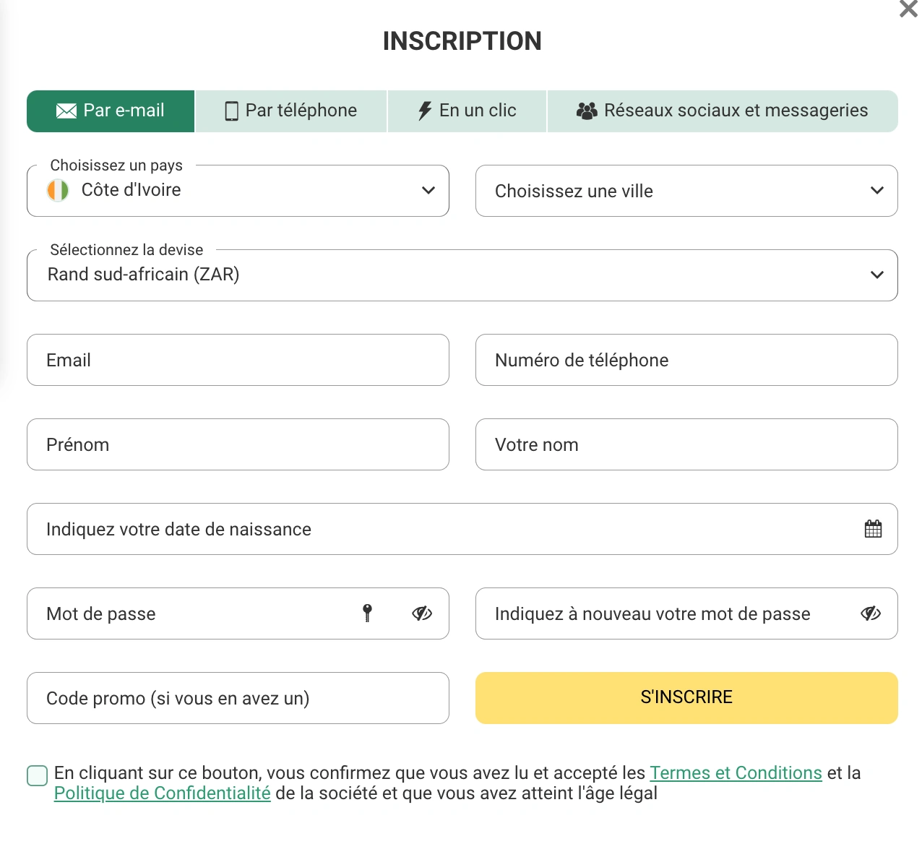Screen dimensions: 922x844
Task: Click the Côte d'Ivoire flag icon
Action: 58,190
